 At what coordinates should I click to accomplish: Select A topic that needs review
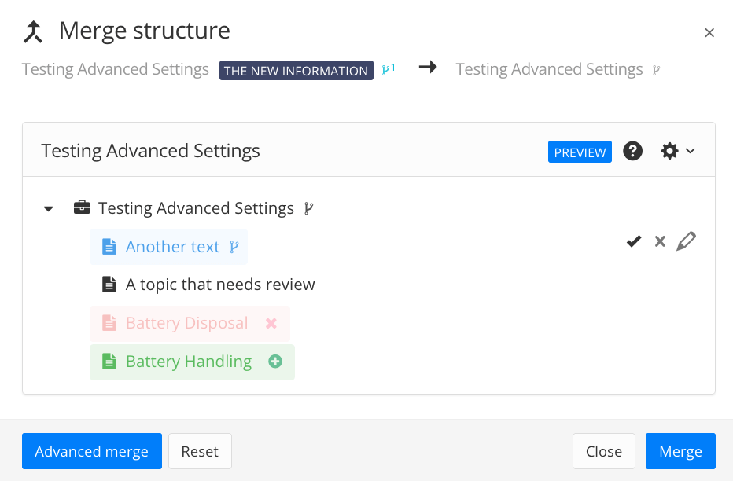pos(220,285)
